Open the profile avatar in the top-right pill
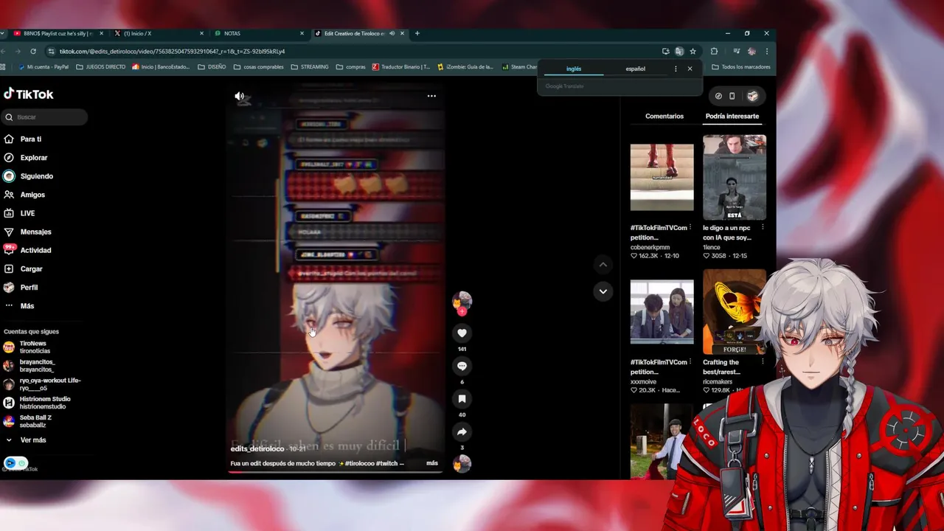This screenshot has height=531, width=944. (752, 96)
